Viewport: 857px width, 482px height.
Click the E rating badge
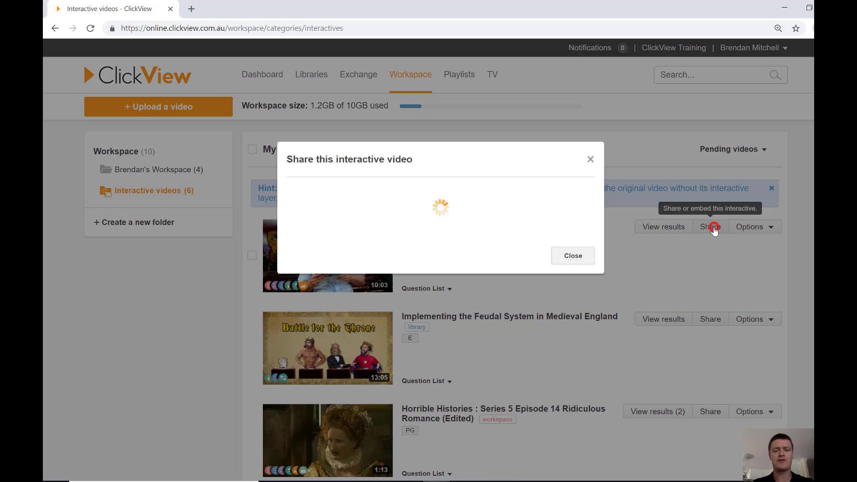coord(410,338)
